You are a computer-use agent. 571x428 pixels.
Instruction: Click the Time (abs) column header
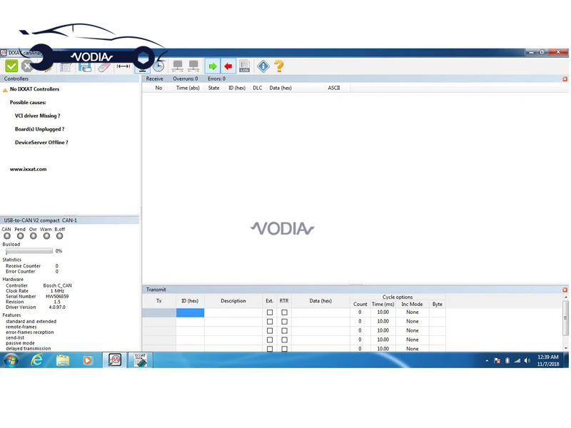coord(188,88)
